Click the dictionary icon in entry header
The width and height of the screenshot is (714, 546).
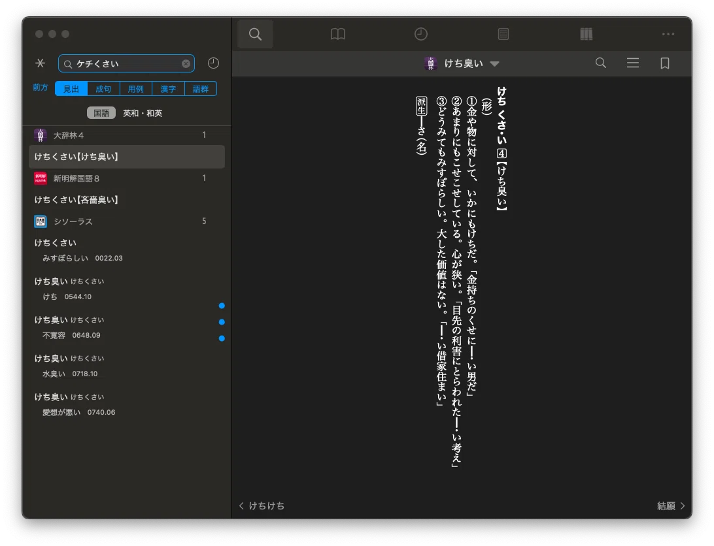pos(431,63)
